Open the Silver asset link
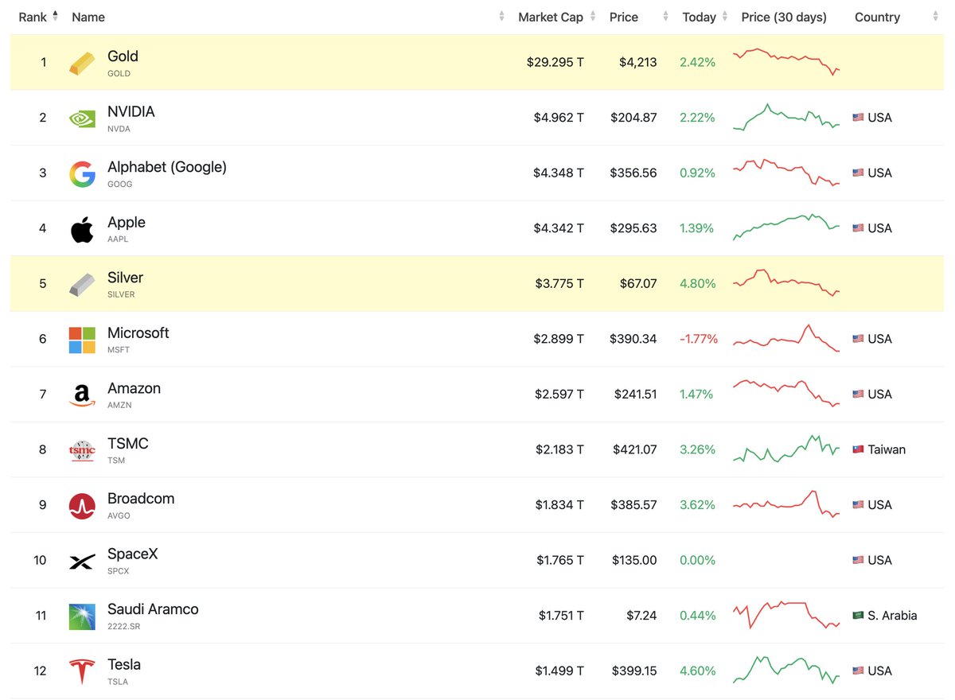The width and height of the screenshot is (955, 700). (125, 278)
